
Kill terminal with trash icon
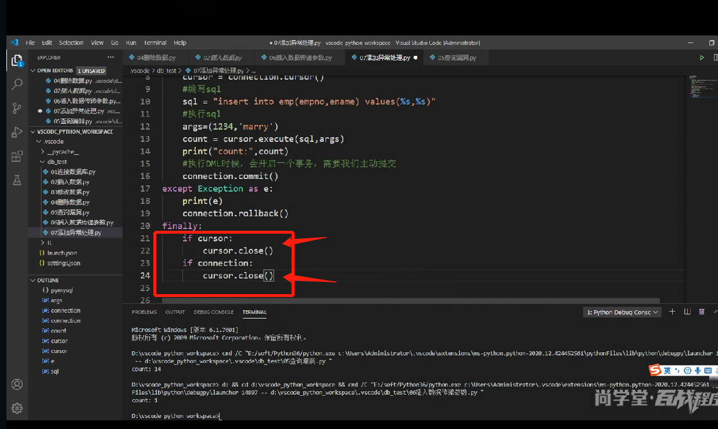coord(701,312)
